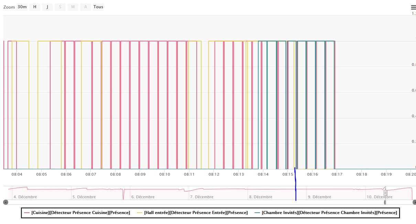Set zoom range to H (hour)
The width and height of the screenshot is (416, 224).
click(x=35, y=7)
